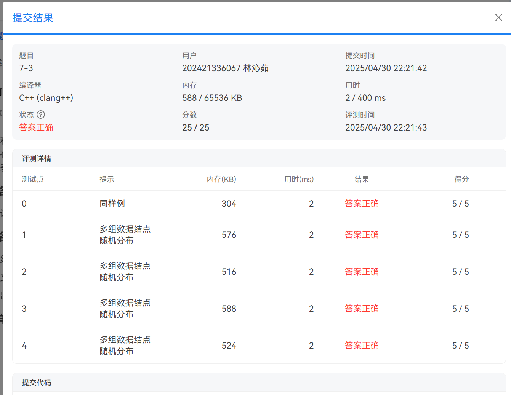511x395 pixels.
Task: Select hint text of test point 2
Action: (x=125, y=271)
